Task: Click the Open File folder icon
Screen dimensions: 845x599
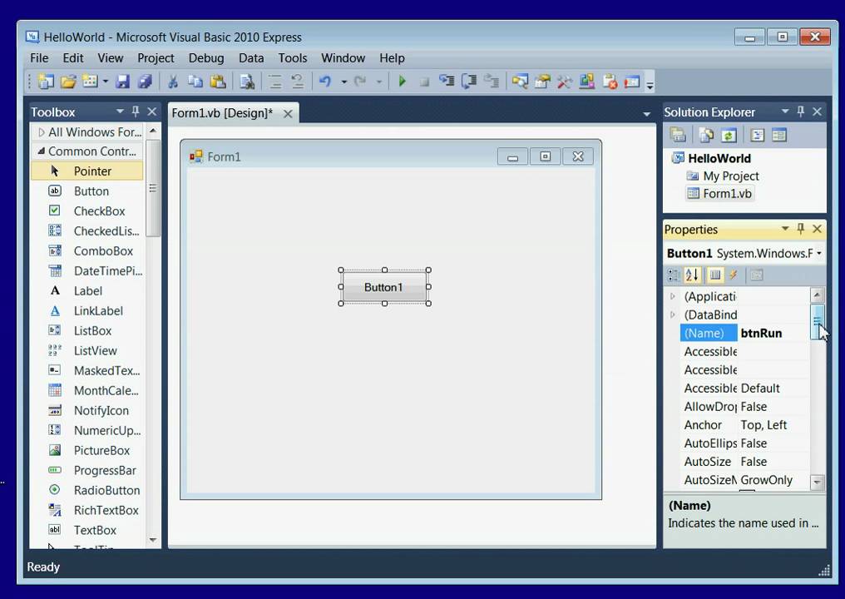Action: [68, 82]
